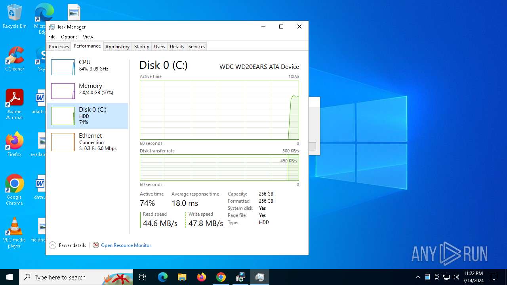Switch to the Startup tab

tap(141, 47)
